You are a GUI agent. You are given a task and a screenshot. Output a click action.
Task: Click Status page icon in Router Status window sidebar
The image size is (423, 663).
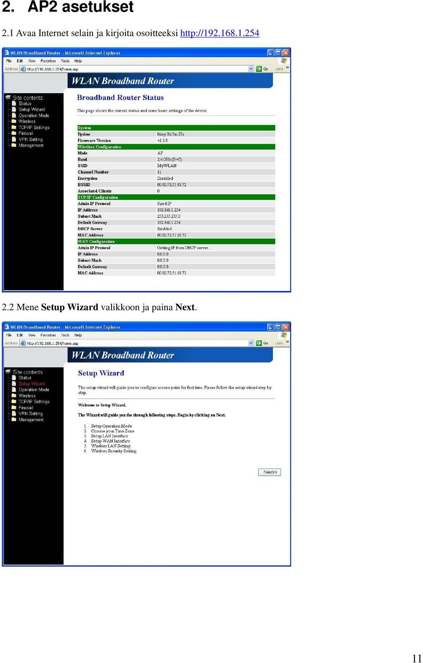click(14, 104)
